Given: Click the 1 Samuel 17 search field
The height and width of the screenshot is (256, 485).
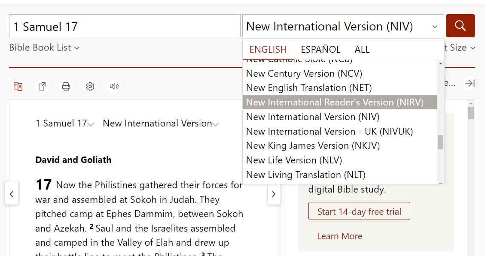Looking at the screenshot, I should pos(125,26).
